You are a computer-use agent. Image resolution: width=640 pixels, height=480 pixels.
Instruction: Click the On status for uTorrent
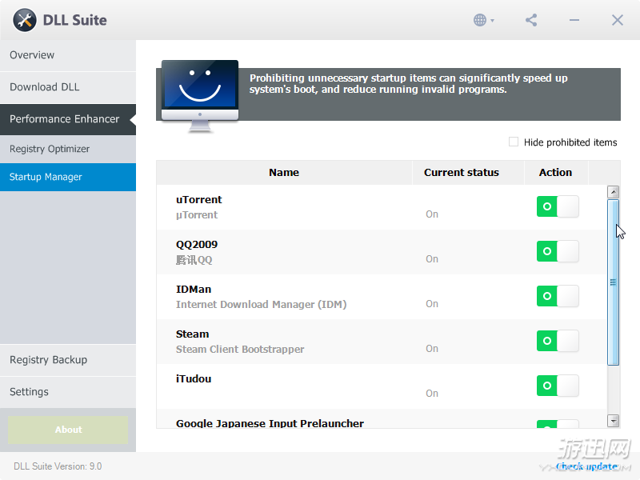[432, 214]
